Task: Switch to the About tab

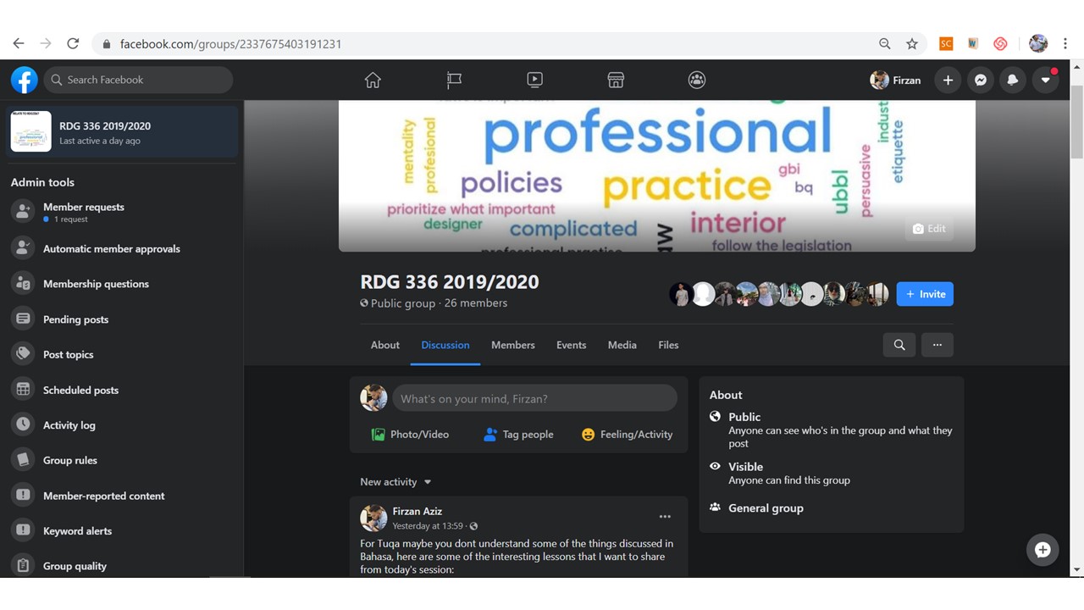Action: (385, 345)
